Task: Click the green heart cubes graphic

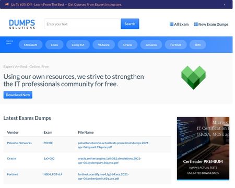Action: [193, 78]
